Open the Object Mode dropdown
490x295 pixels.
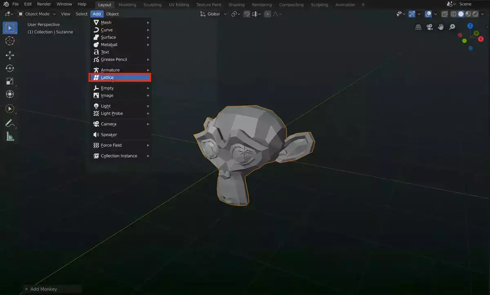(x=37, y=14)
